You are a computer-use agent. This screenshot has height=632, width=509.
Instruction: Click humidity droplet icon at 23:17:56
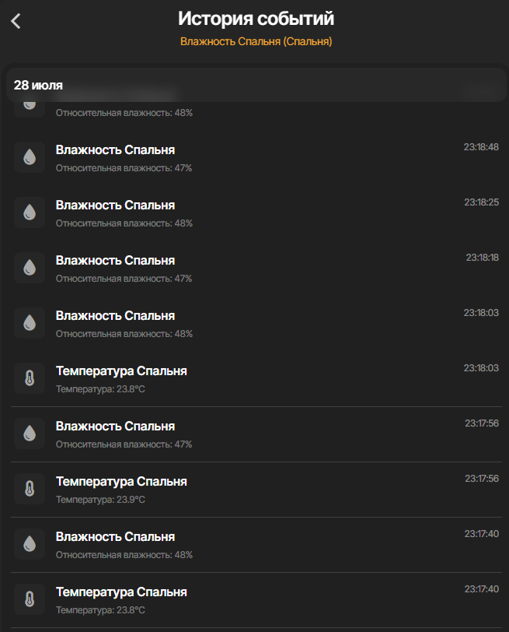click(x=30, y=434)
